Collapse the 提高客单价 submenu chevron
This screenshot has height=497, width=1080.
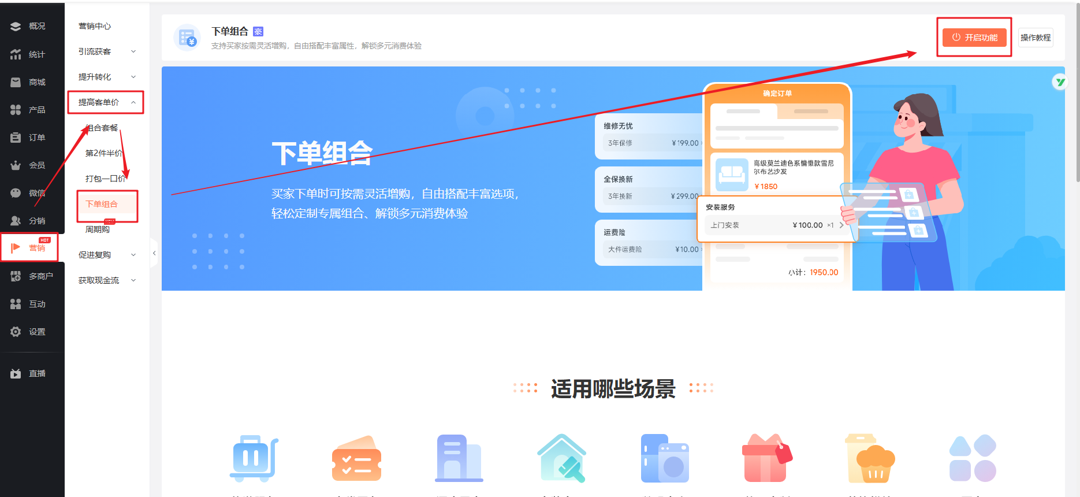click(133, 102)
